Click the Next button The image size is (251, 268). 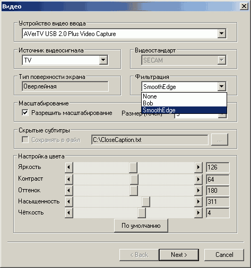pyautogui.click(x=179, y=255)
